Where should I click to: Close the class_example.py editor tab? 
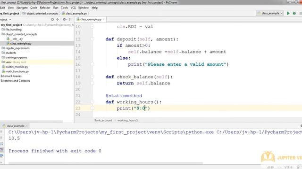pos(104,19)
